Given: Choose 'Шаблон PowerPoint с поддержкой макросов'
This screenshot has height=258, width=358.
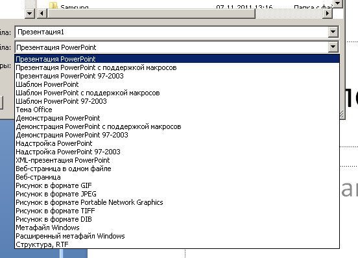Looking at the screenshot, I should [x=177, y=93].
